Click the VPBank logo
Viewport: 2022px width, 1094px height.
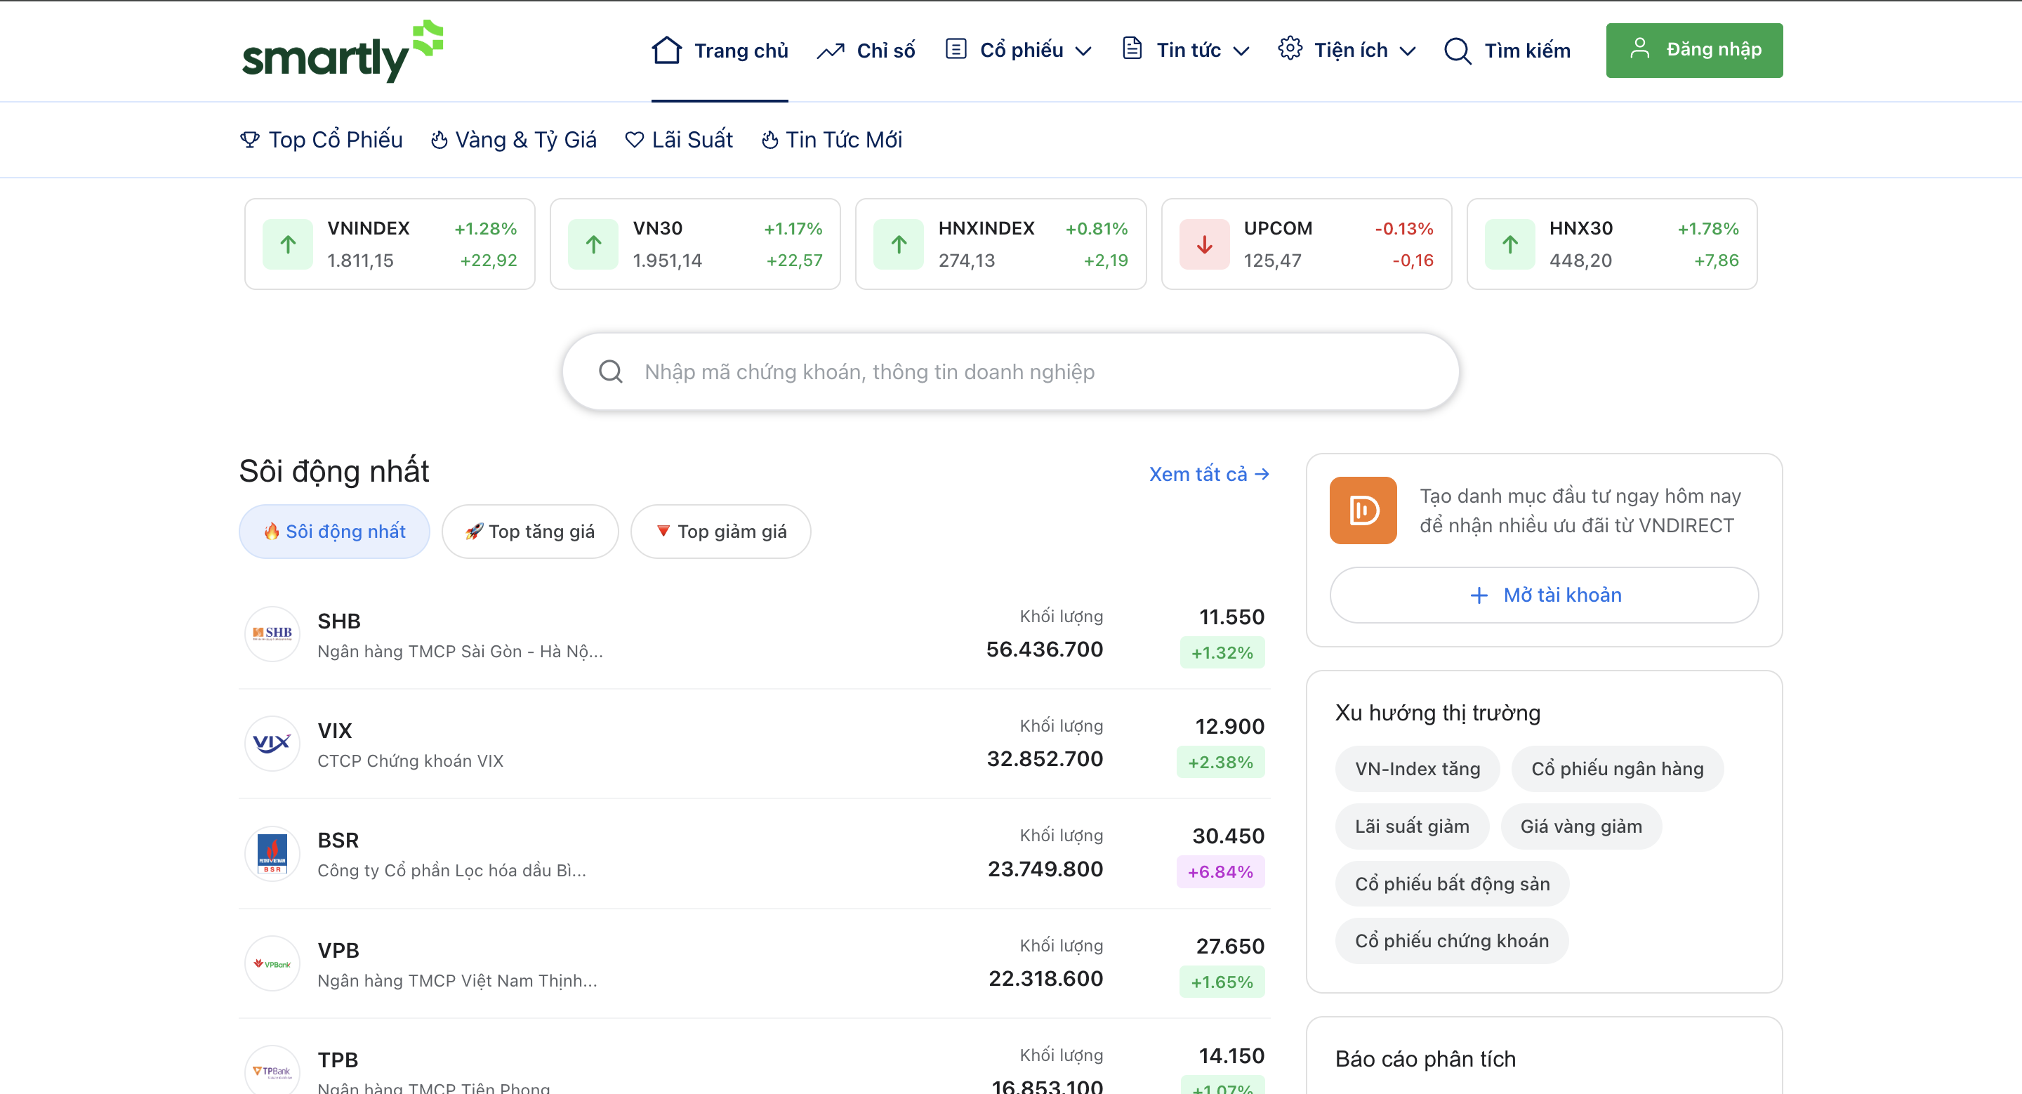coord(272,963)
